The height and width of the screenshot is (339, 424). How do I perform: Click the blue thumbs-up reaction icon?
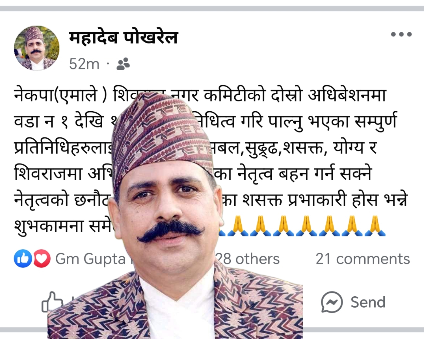click(23, 258)
